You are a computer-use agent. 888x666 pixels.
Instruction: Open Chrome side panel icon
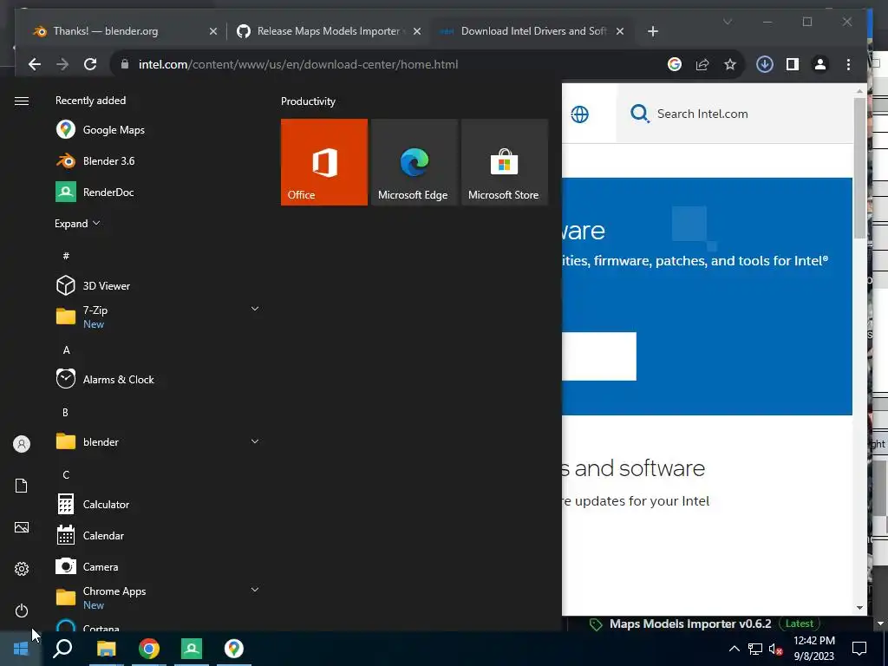point(793,64)
